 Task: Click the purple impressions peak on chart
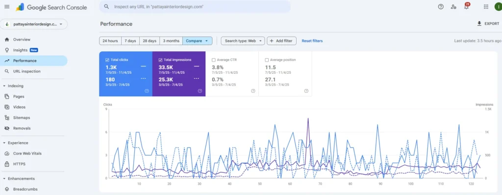coord(308,119)
